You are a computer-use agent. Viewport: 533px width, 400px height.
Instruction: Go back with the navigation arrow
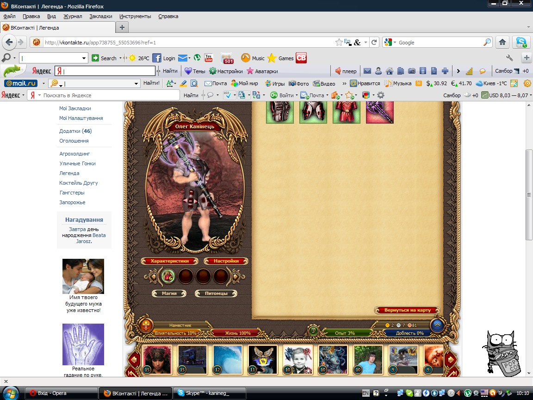[9, 42]
